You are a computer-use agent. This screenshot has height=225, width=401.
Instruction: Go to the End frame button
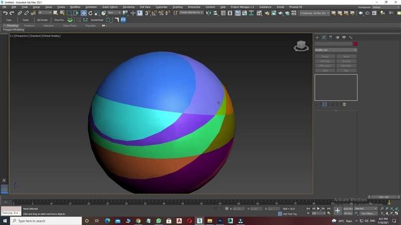click(328, 209)
